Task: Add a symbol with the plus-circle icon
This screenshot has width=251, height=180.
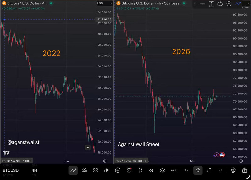Action: click(x=118, y=170)
